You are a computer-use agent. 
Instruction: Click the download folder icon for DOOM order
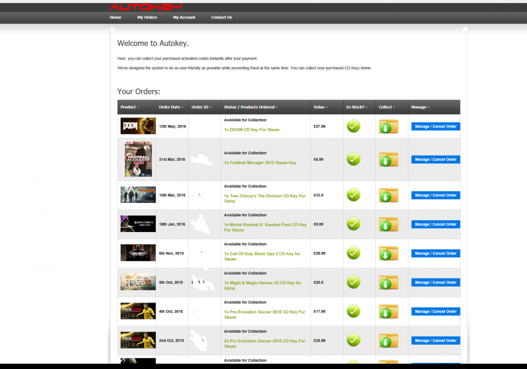pyautogui.click(x=388, y=127)
